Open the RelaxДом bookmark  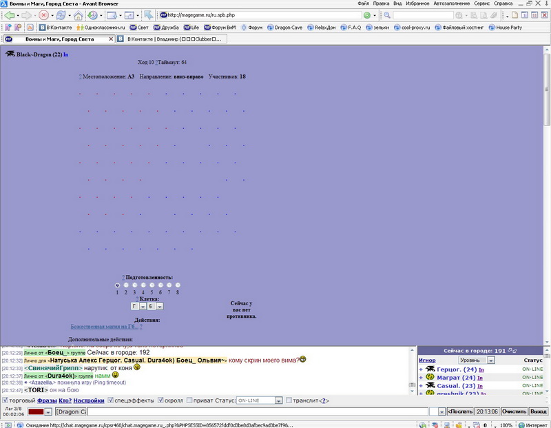(321, 28)
